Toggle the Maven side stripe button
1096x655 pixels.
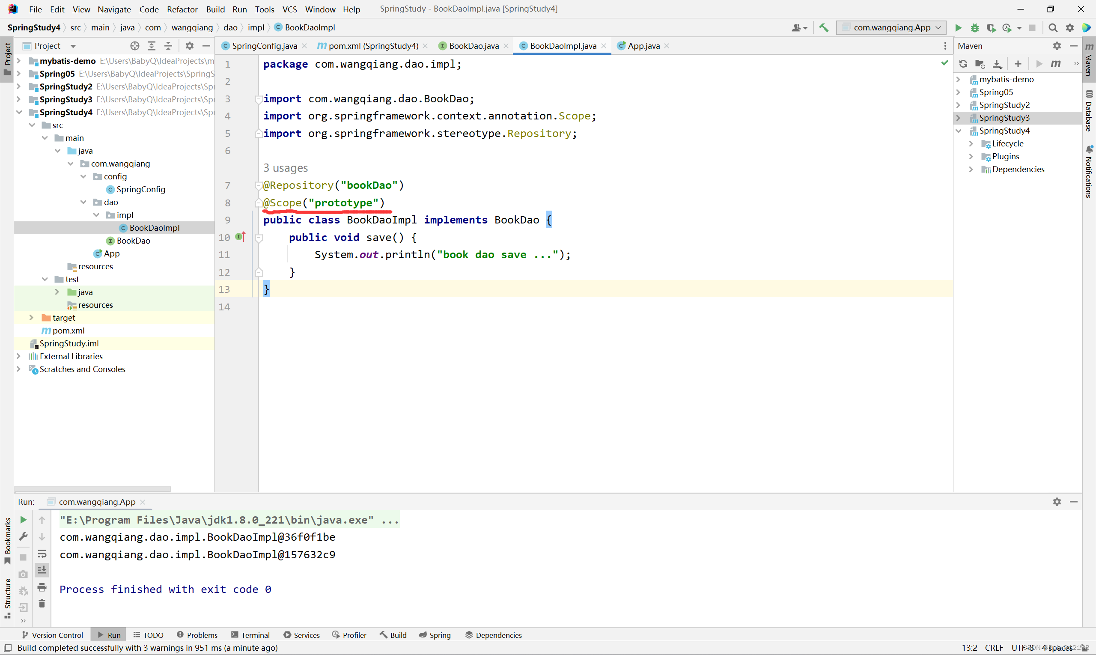pos(1089,60)
